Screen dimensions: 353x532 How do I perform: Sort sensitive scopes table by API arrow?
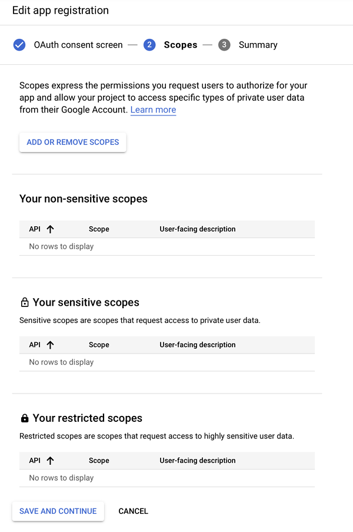(50, 345)
